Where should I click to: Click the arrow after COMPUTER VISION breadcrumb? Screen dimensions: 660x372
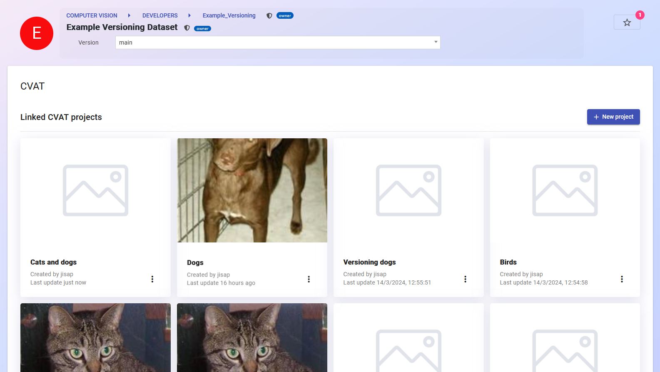(x=129, y=15)
